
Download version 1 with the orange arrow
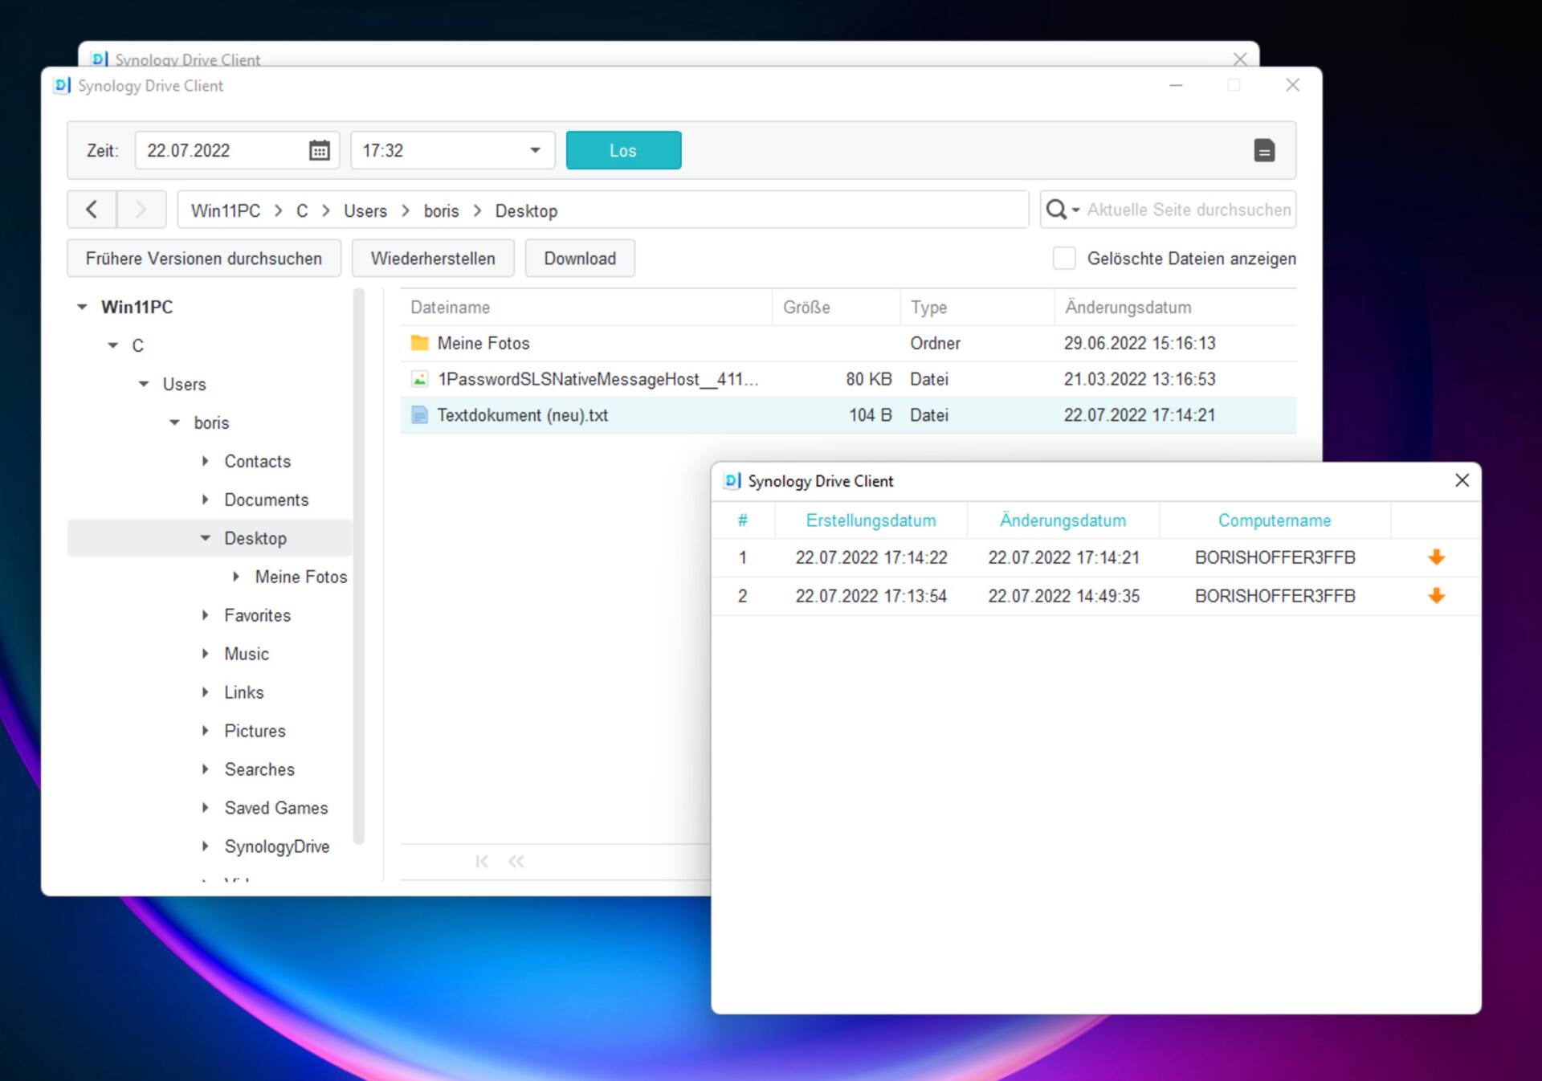tap(1435, 557)
